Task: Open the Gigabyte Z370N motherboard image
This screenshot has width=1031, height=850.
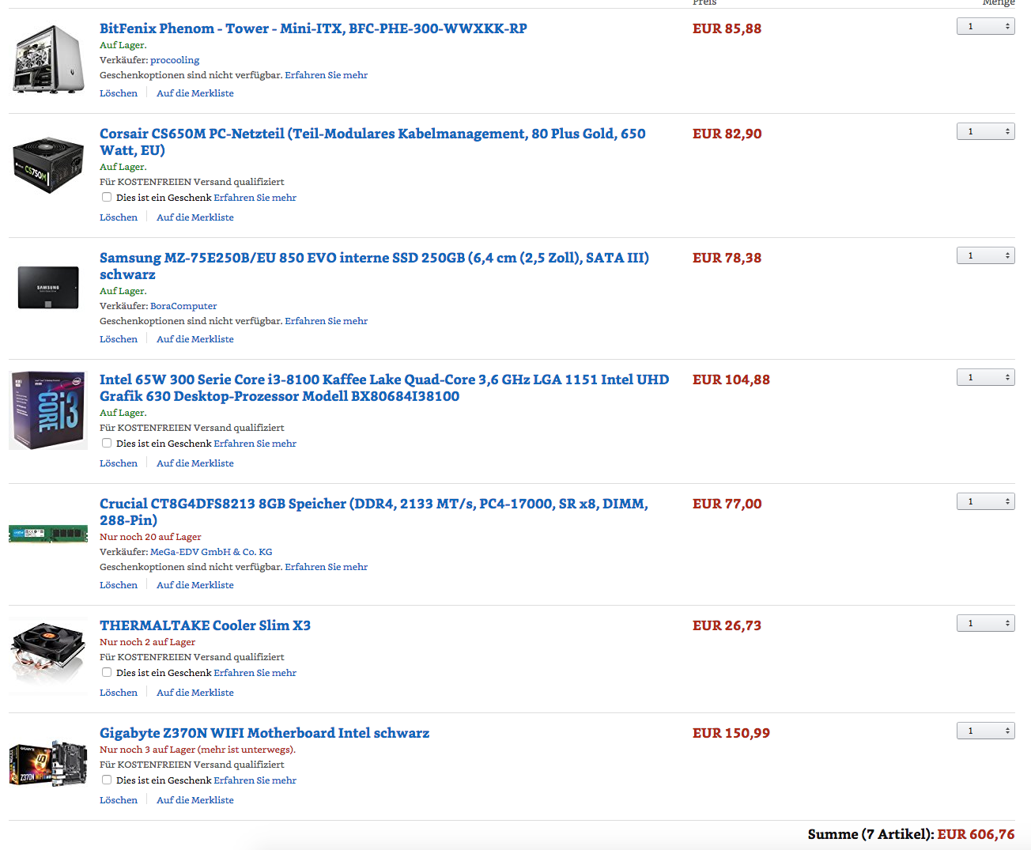Action: 48,765
